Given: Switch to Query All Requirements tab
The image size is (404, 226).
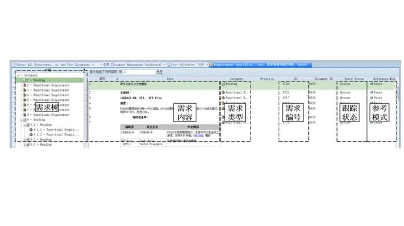Looking at the screenshot, I should click(x=53, y=65).
